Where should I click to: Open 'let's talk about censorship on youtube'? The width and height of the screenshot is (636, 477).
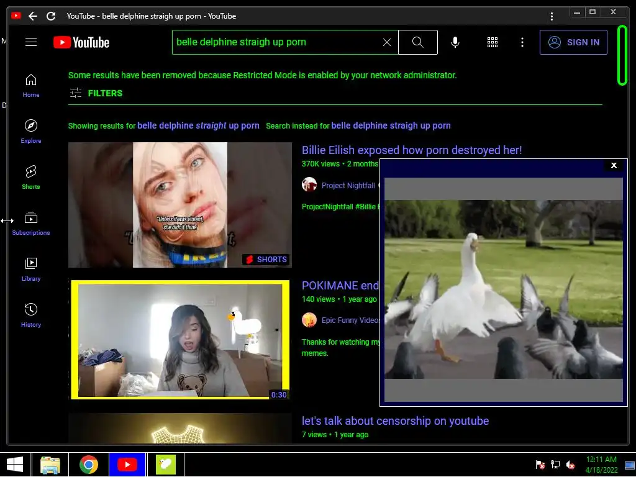[x=395, y=421]
